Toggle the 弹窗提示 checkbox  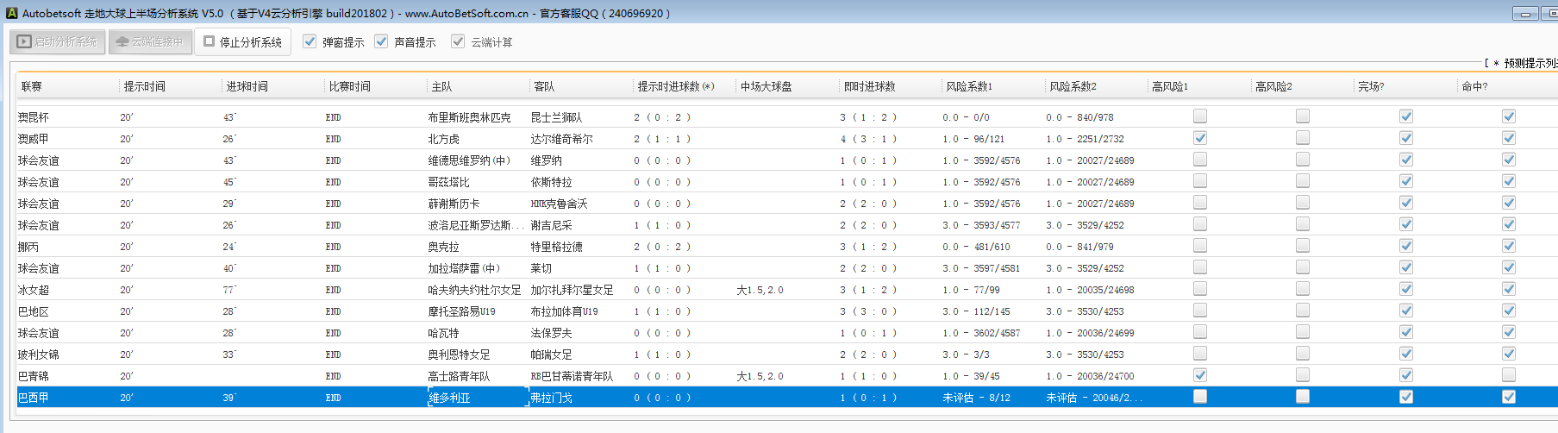(x=310, y=41)
